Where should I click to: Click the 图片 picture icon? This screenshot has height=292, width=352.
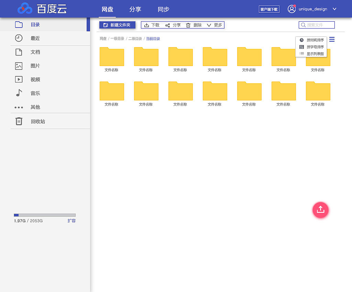coord(19,66)
